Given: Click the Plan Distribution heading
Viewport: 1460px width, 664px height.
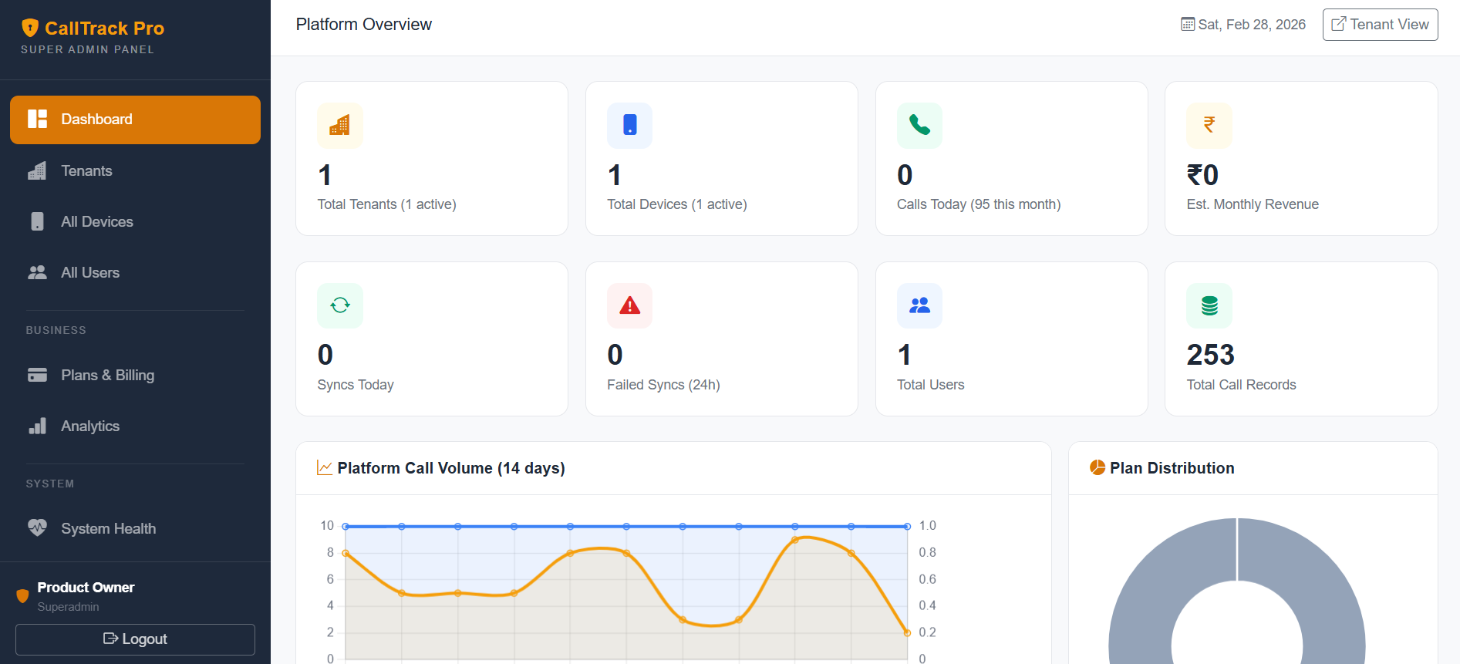Looking at the screenshot, I should pos(1172,468).
